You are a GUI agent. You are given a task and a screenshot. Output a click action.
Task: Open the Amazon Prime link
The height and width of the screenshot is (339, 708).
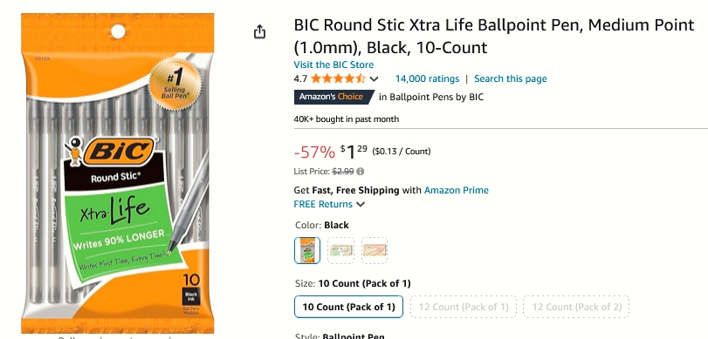456,190
